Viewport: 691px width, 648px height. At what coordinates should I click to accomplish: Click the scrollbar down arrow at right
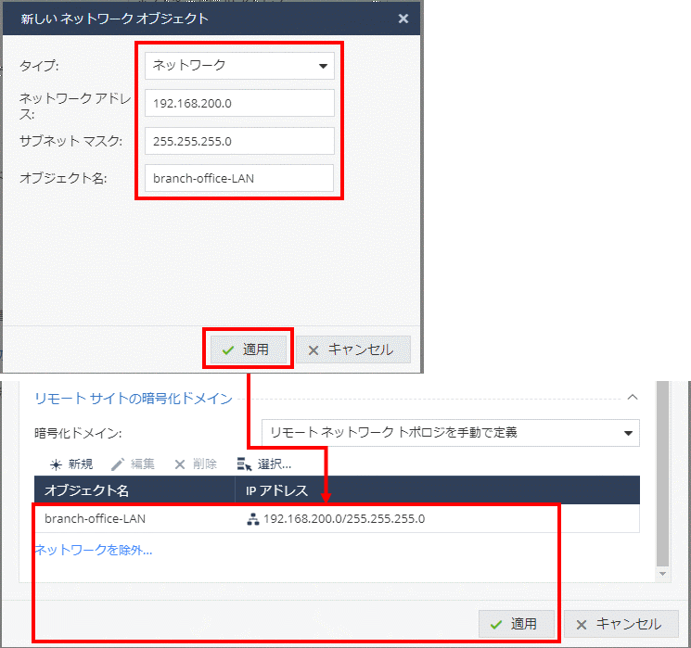coord(661,575)
